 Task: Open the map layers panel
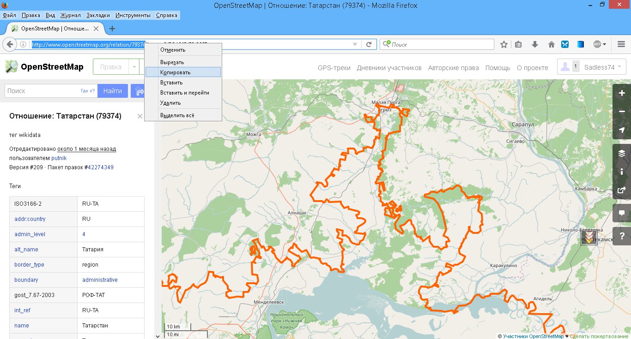622,153
